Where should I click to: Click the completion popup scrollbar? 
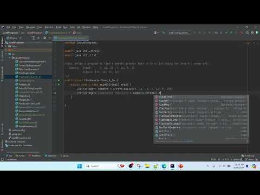point(248,117)
